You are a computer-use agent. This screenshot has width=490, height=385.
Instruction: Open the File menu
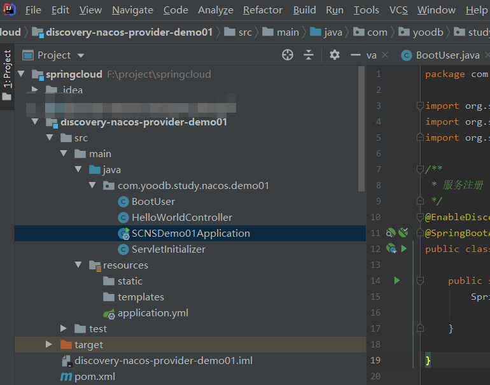pyautogui.click(x=33, y=10)
